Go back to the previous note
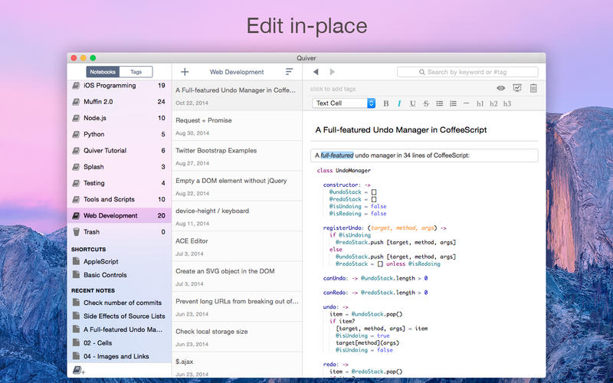The image size is (613, 383). tap(315, 72)
